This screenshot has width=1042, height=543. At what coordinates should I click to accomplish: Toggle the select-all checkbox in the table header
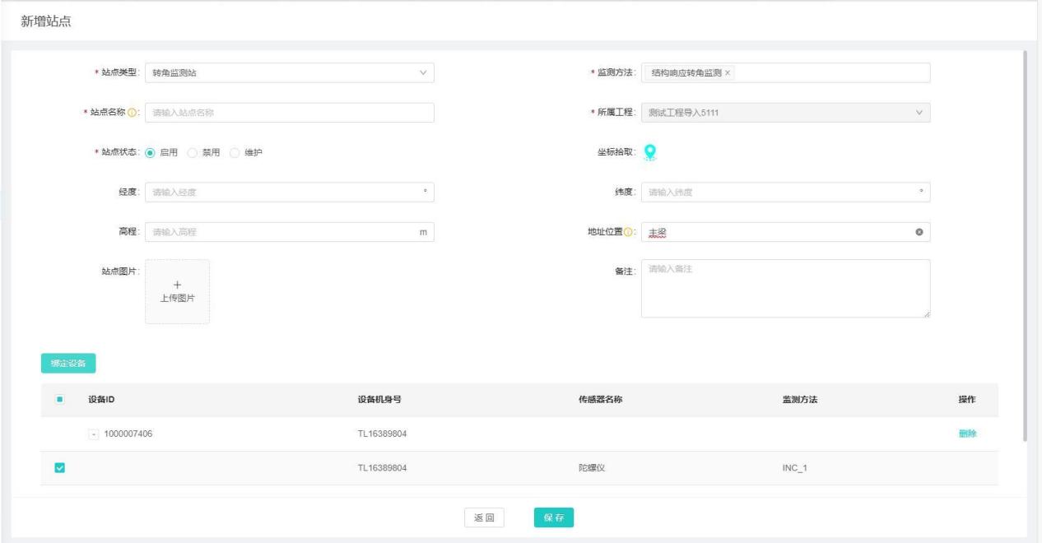click(x=59, y=400)
